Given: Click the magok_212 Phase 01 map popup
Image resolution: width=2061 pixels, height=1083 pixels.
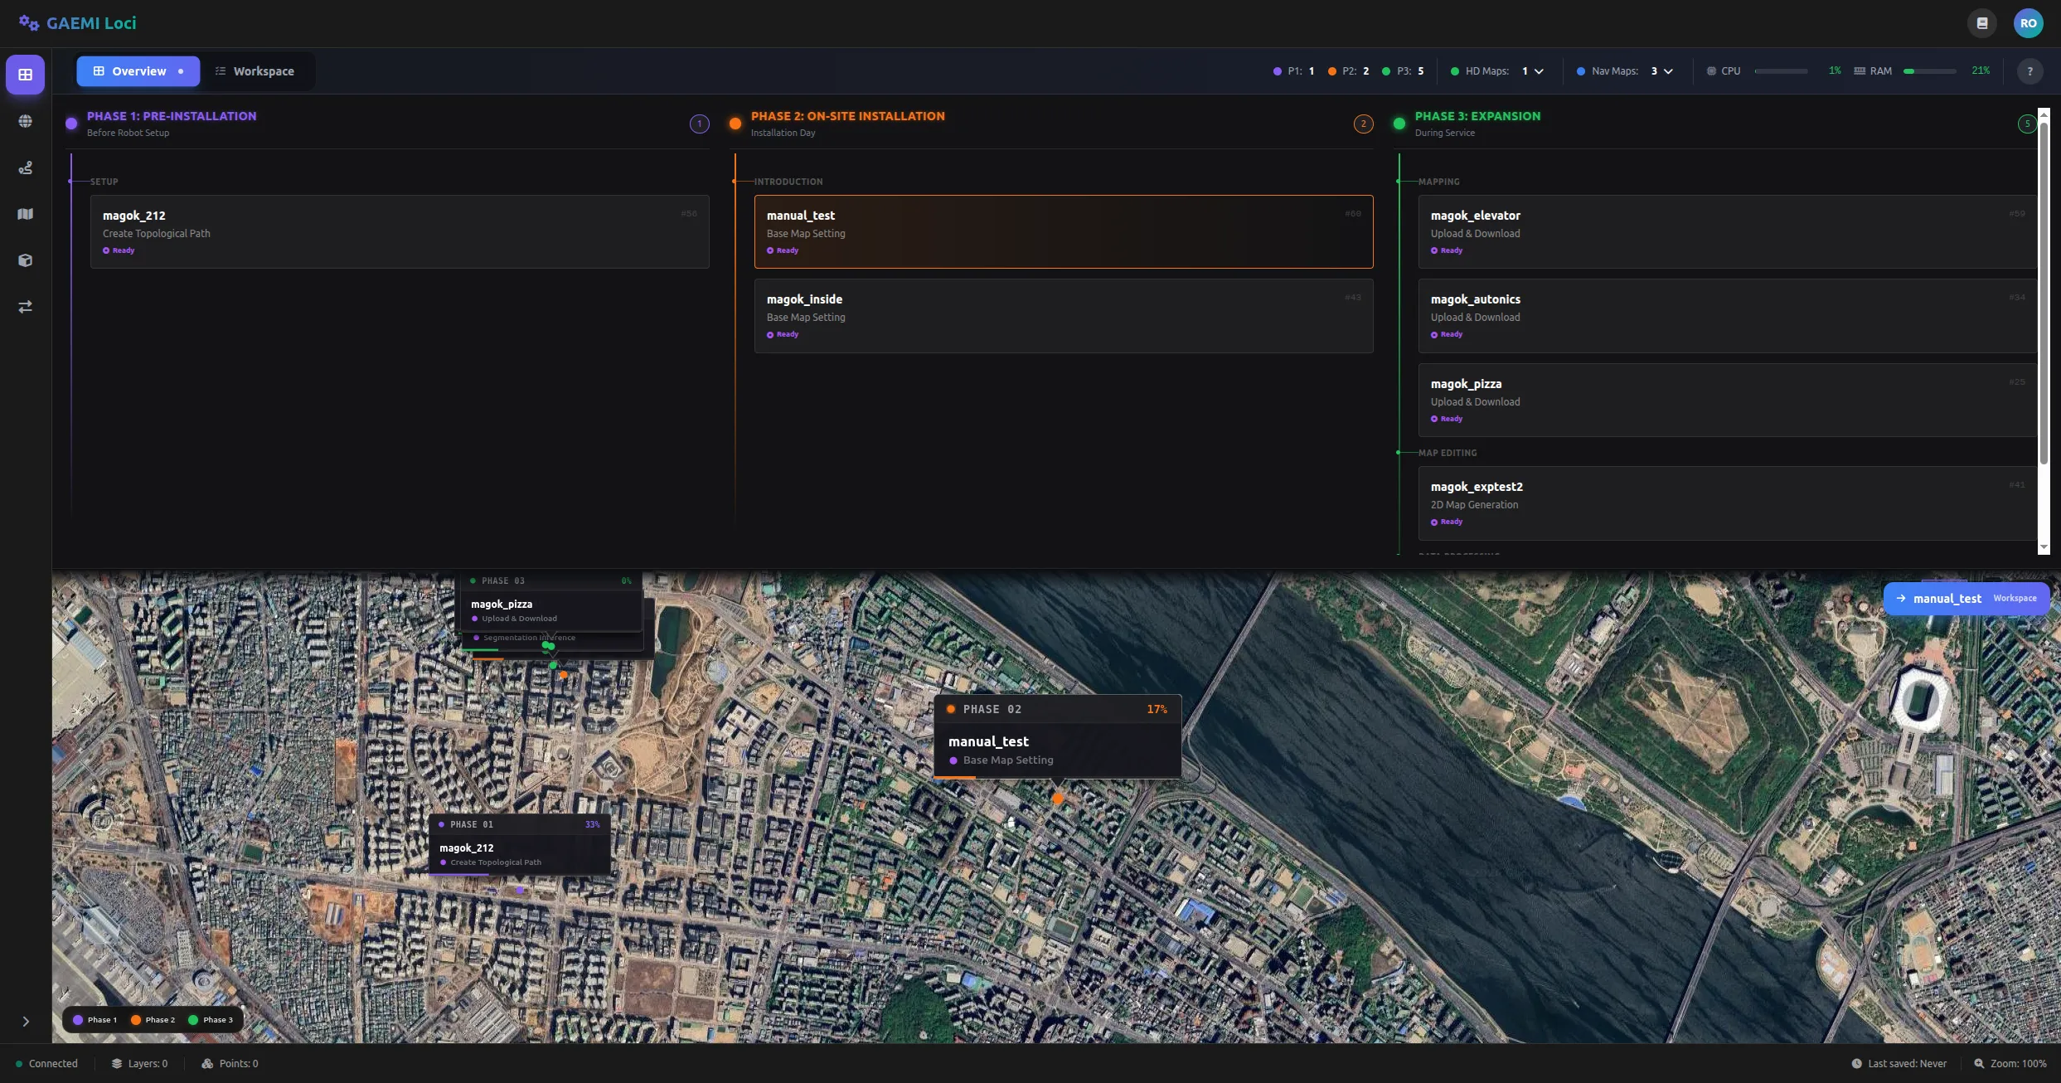Looking at the screenshot, I should tap(519, 846).
